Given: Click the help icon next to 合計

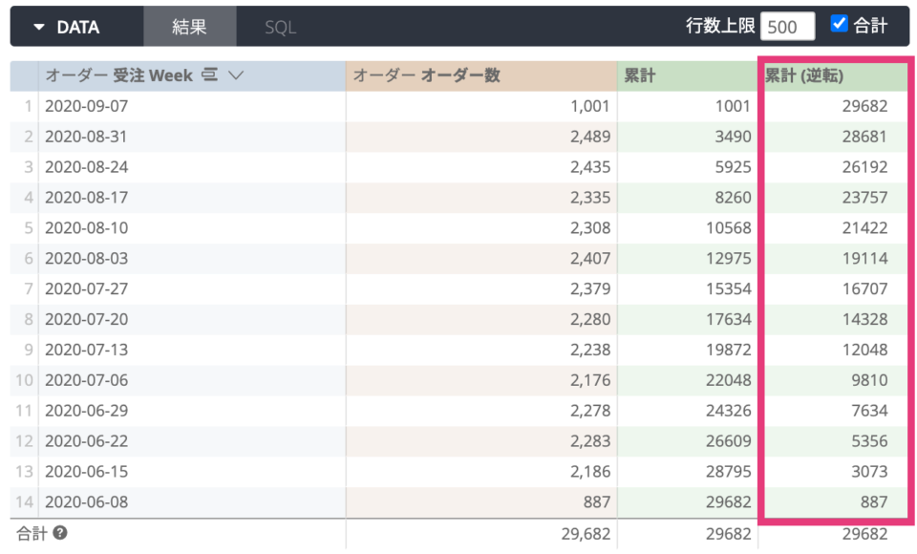Looking at the screenshot, I should pos(59,532).
